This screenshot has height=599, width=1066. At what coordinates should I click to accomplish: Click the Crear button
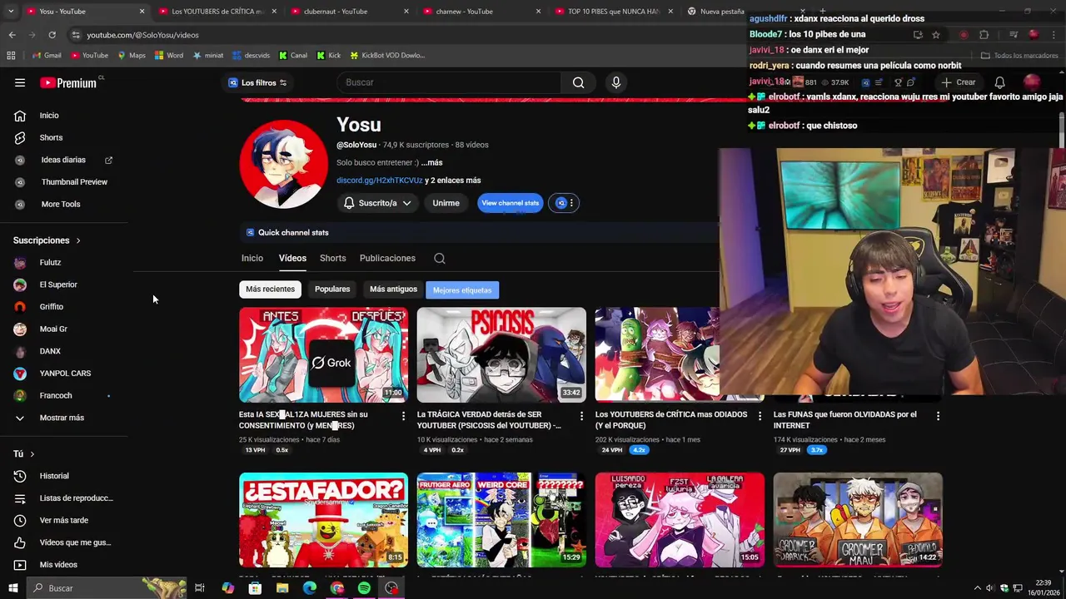click(x=958, y=82)
